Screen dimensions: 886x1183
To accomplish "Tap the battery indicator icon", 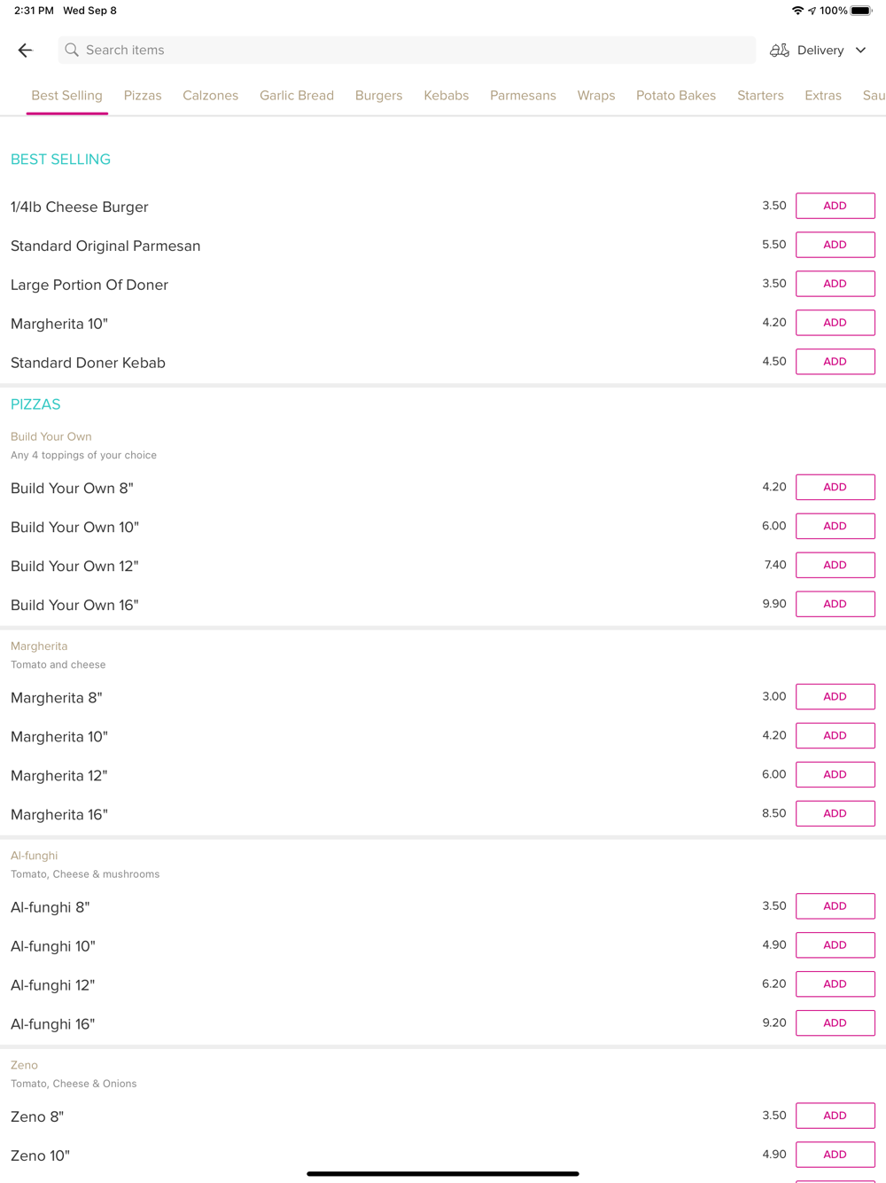I will (x=861, y=11).
